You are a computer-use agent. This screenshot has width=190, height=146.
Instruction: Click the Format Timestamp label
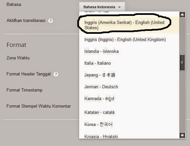24,90
